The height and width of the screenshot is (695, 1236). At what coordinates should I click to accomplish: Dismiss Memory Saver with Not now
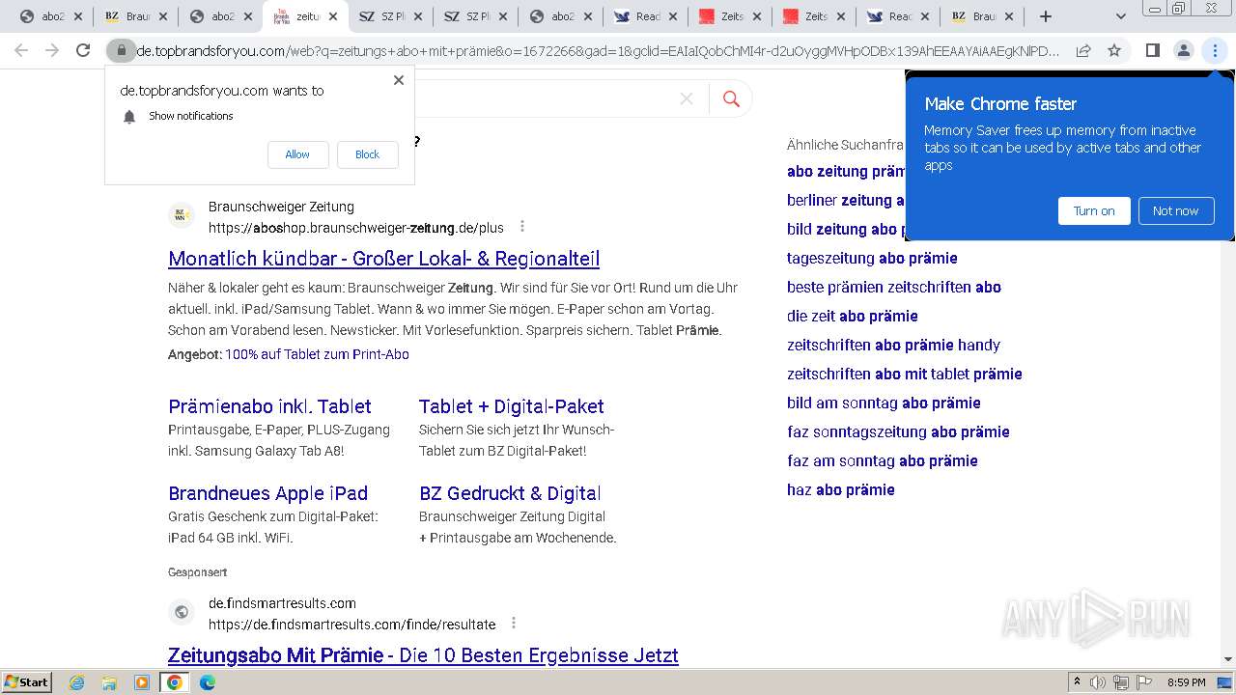point(1175,210)
